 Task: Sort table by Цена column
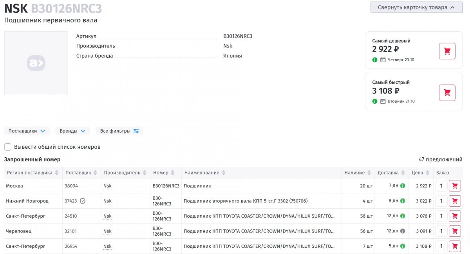point(420,173)
